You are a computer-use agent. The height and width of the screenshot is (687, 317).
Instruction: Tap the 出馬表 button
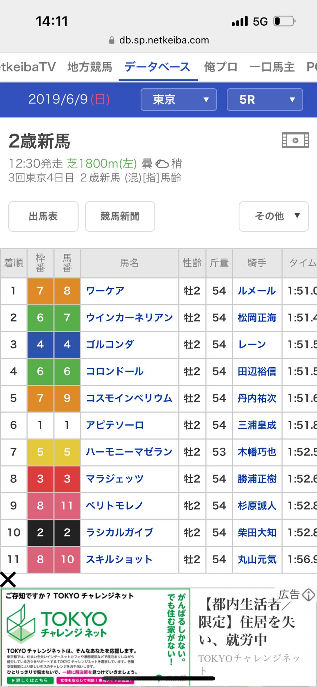click(43, 216)
